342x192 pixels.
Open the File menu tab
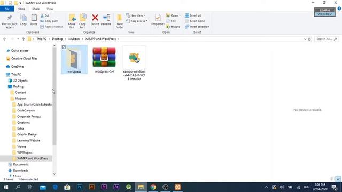tap(7, 9)
